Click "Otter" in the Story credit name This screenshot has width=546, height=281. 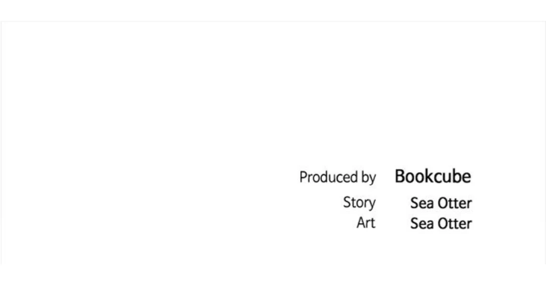click(x=453, y=203)
